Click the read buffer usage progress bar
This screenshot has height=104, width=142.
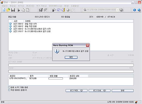(x=71, y=65)
